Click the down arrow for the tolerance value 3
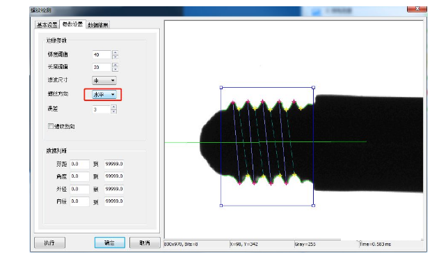 click(113, 111)
